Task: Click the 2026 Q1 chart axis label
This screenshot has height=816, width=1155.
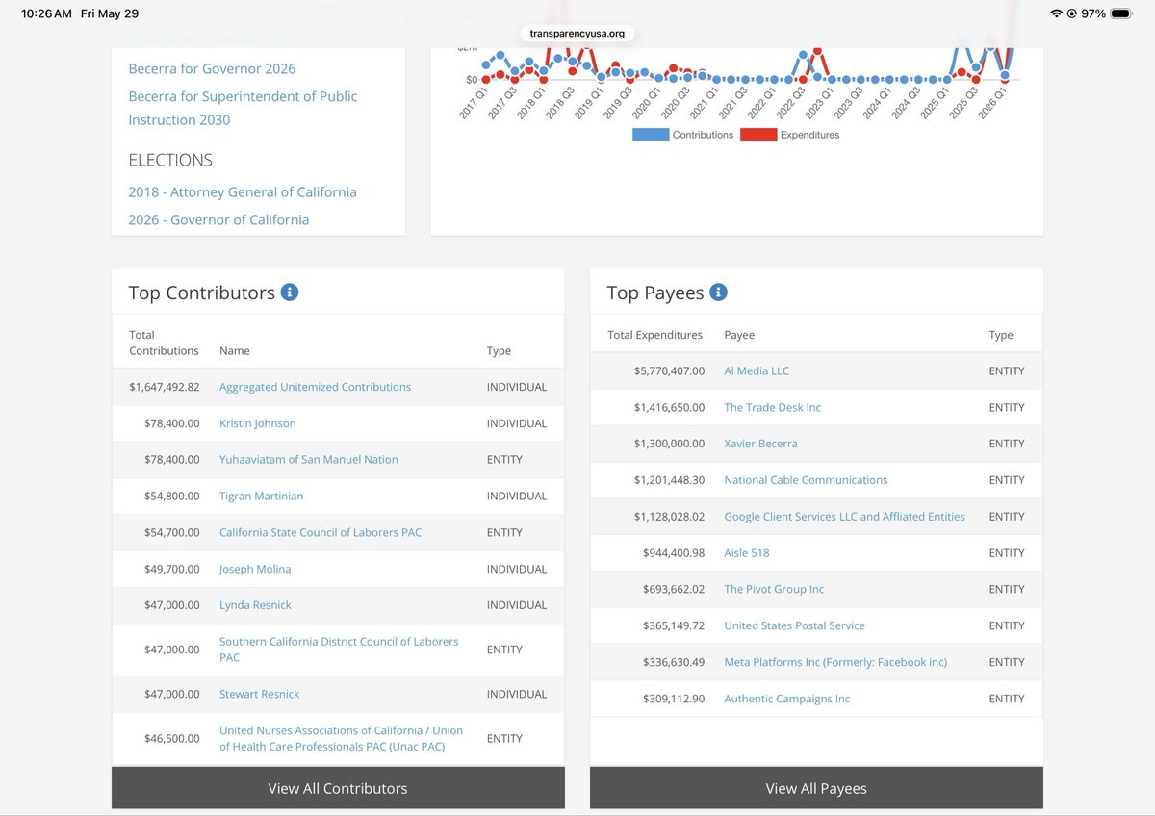Action: [994, 103]
